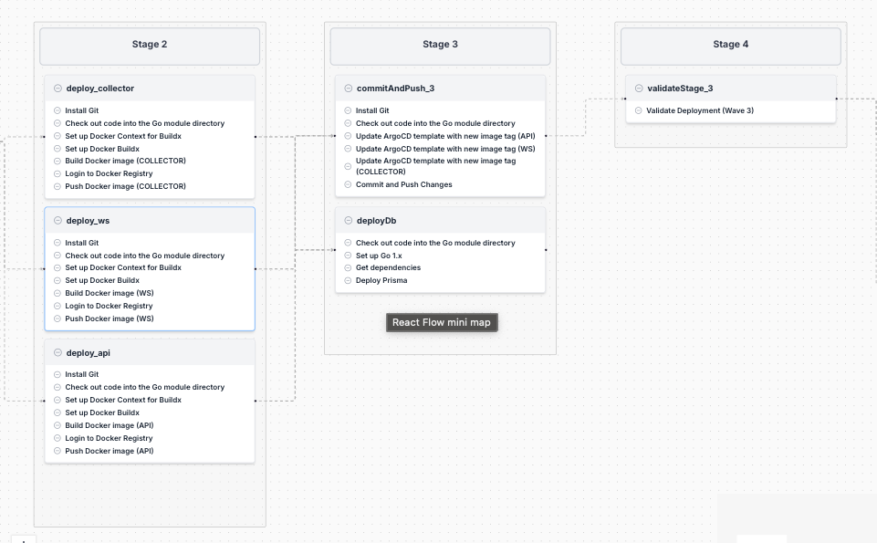Click the status icon beside deploy_api heading
The height and width of the screenshot is (543, 877).
click(x=57, y=352)
